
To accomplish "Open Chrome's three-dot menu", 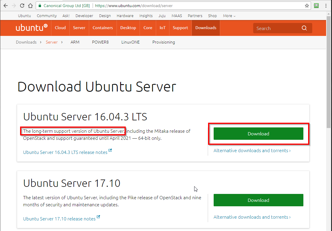I will click(x=326, y=5).
